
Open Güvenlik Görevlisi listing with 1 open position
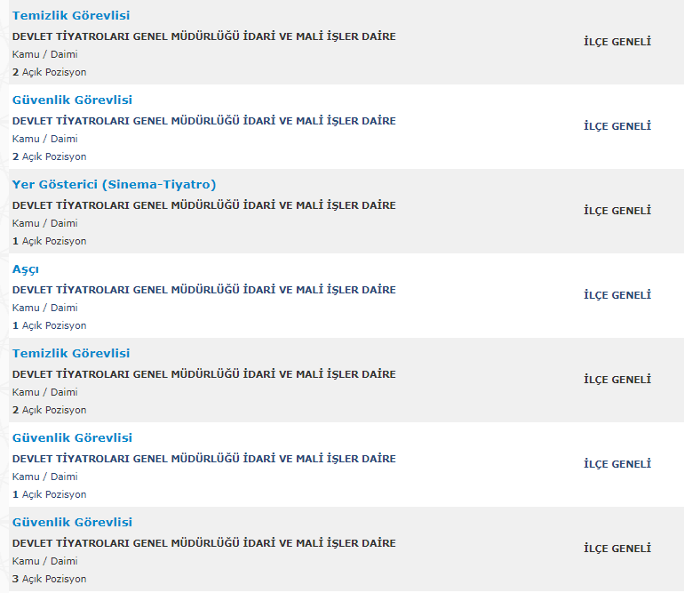click(x=72, y=438)
